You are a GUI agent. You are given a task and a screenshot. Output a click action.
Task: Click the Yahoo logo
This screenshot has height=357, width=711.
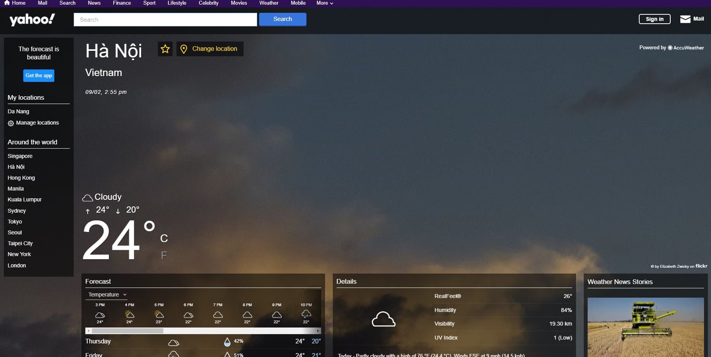pos(32,19)
